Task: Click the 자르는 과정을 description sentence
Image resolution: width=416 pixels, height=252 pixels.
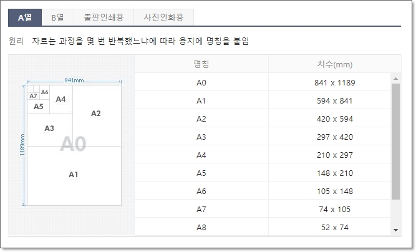Action: (x=140, y=41)
